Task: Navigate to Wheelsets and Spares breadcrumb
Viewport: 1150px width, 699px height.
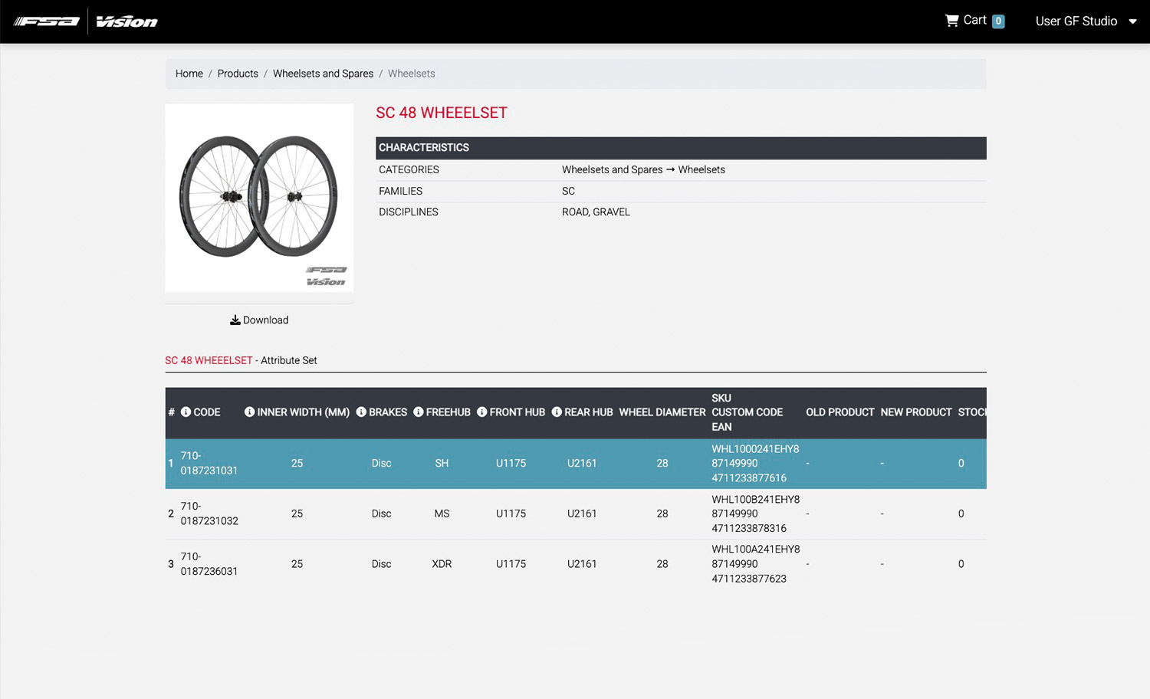Action: pyautogui.click(x=323, y=74)
